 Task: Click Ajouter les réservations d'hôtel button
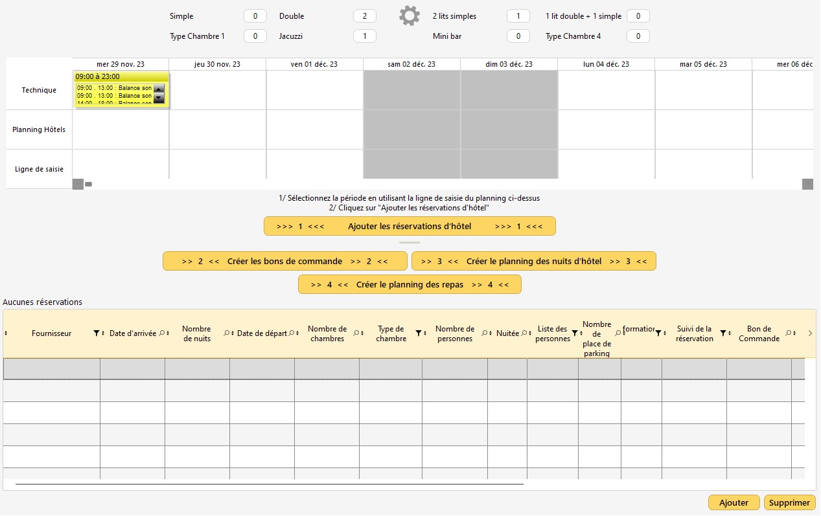[410, 227]
